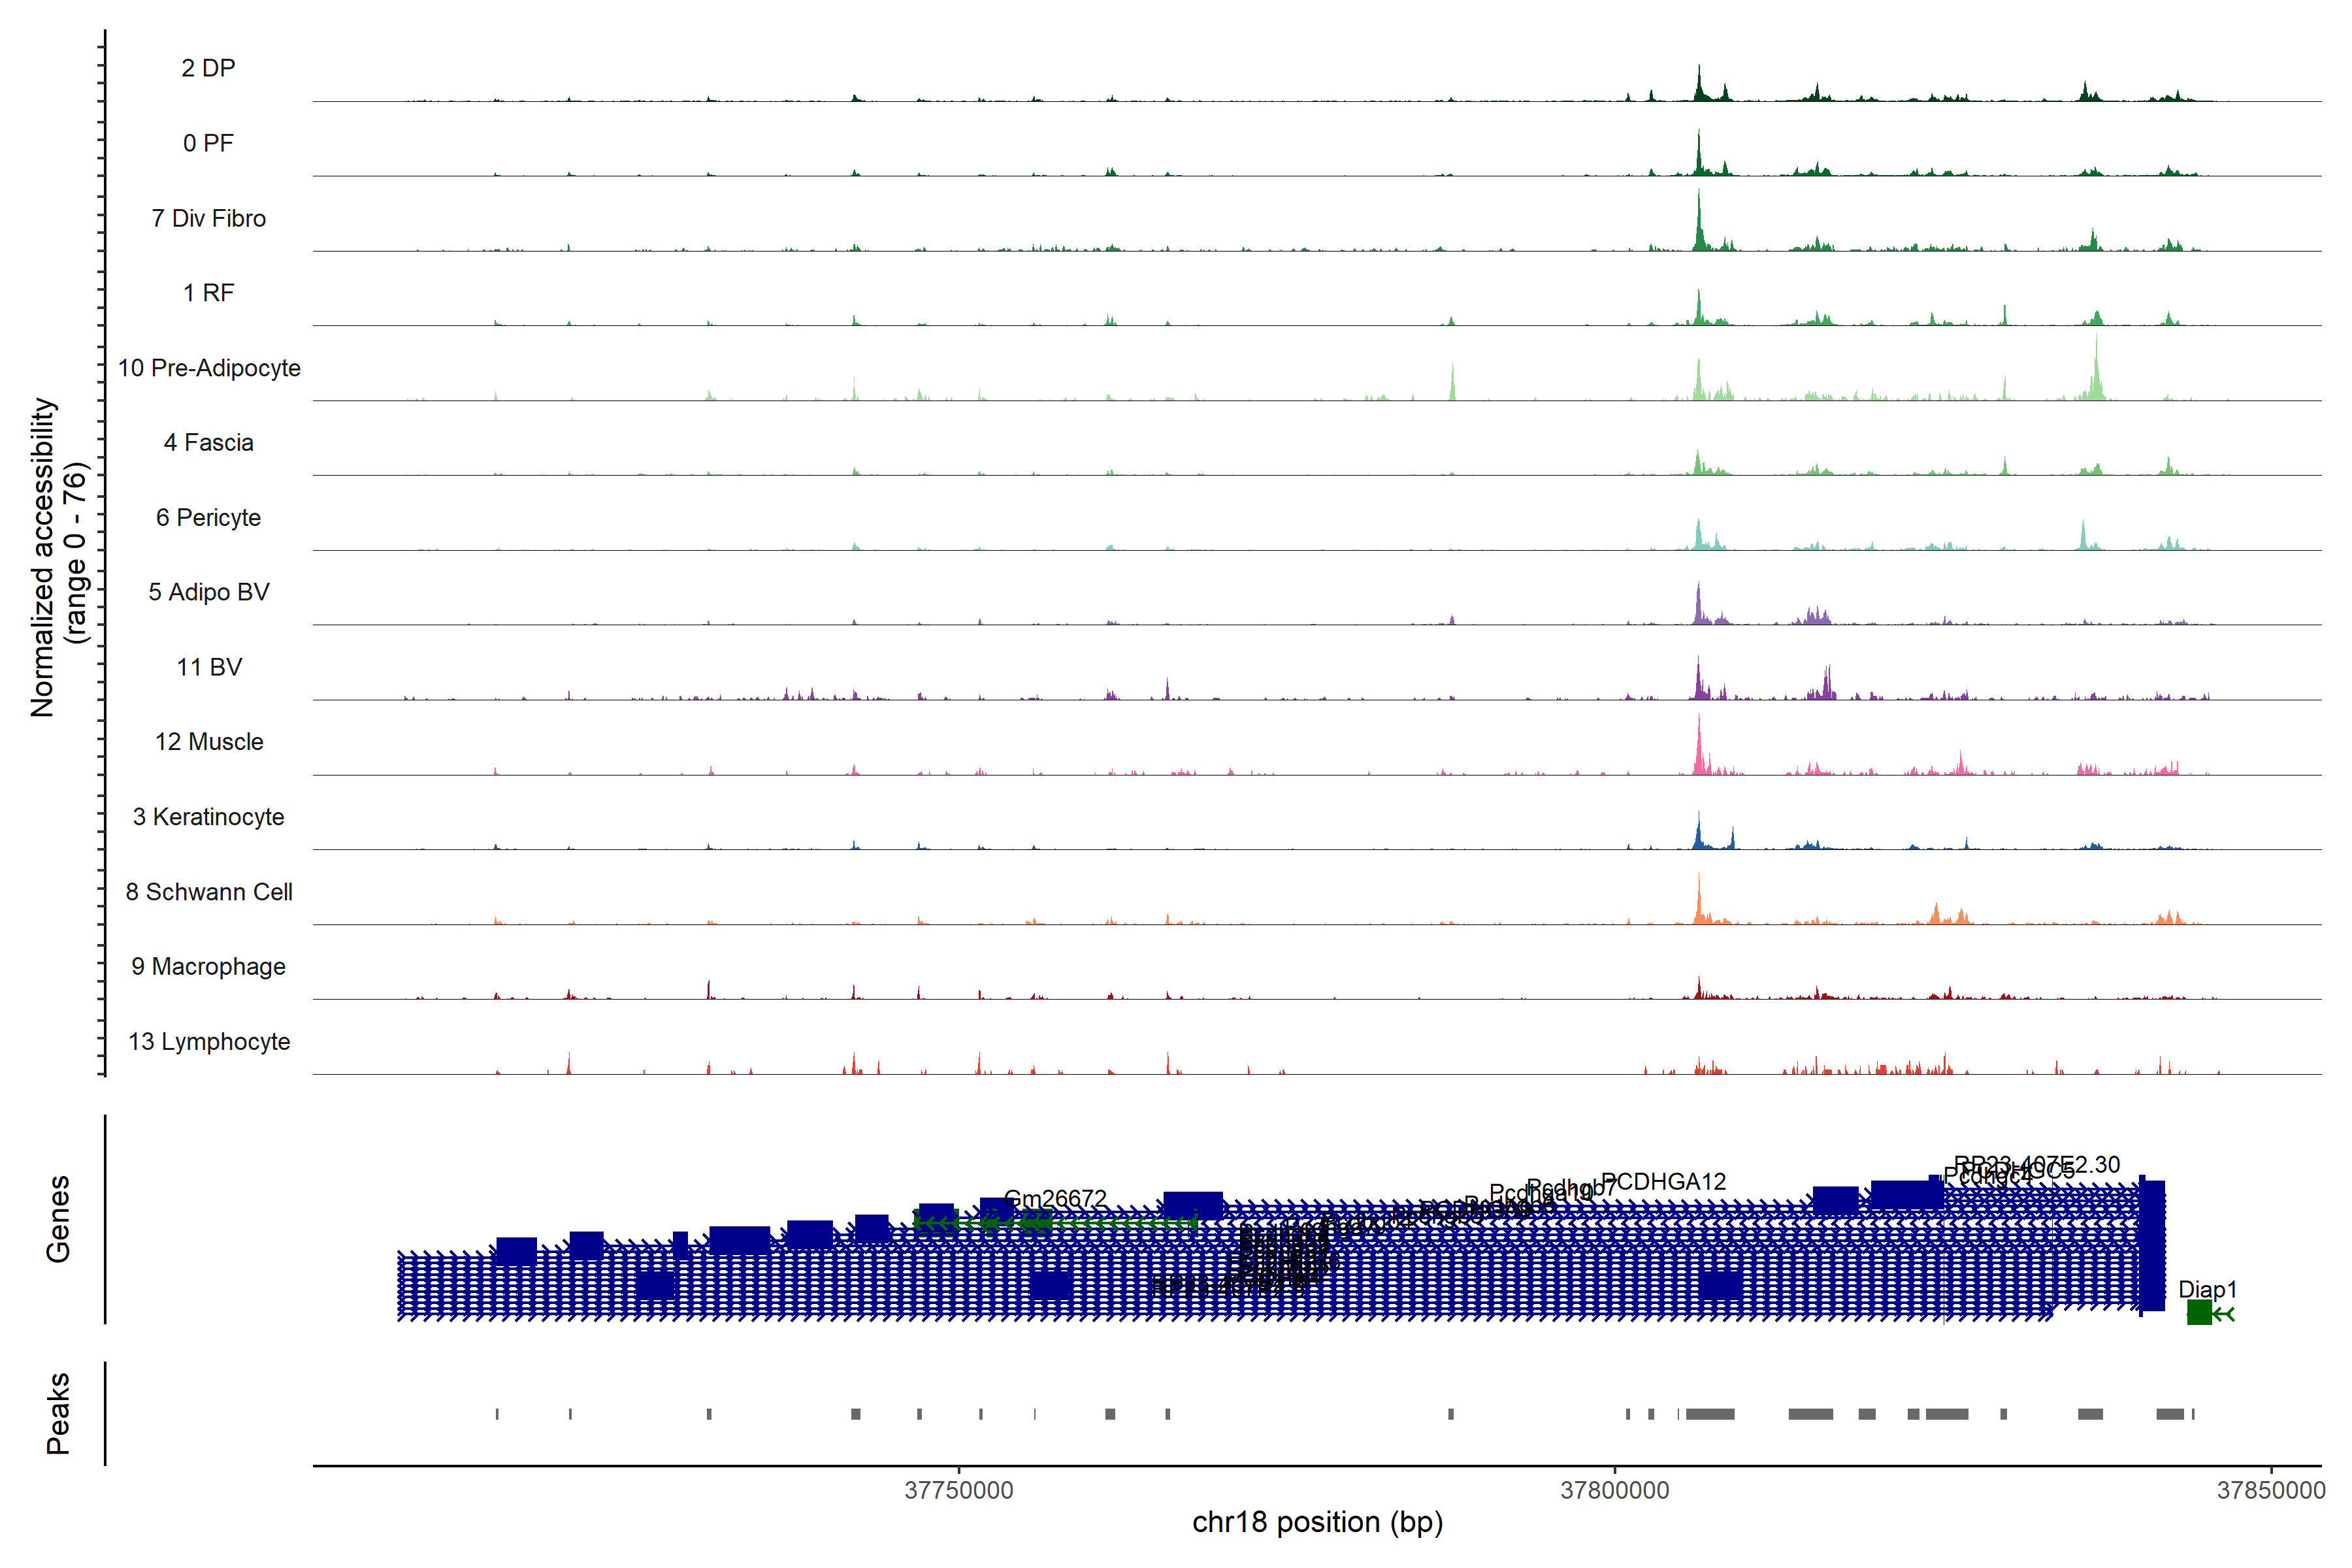Click the Diap1 gene label
This screenshot has height=1568, width=2352.
[x=2207, y=1289]
